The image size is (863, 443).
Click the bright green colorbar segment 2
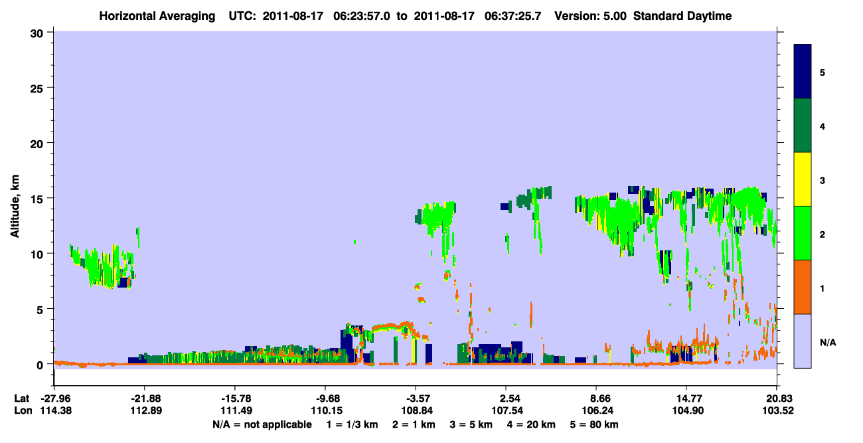pyautogui.click(x=803, y=233)
